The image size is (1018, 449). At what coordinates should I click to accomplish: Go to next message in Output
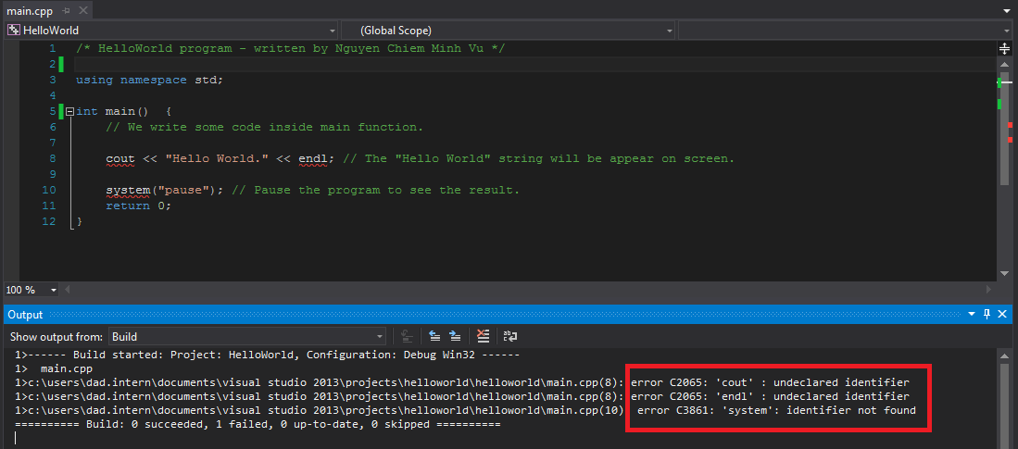pyautogui.click(x=455, y=336)
